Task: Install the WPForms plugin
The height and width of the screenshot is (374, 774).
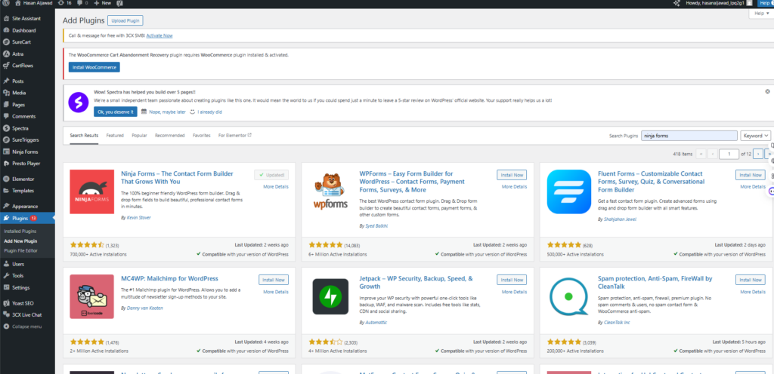Action: coord(512,175)
